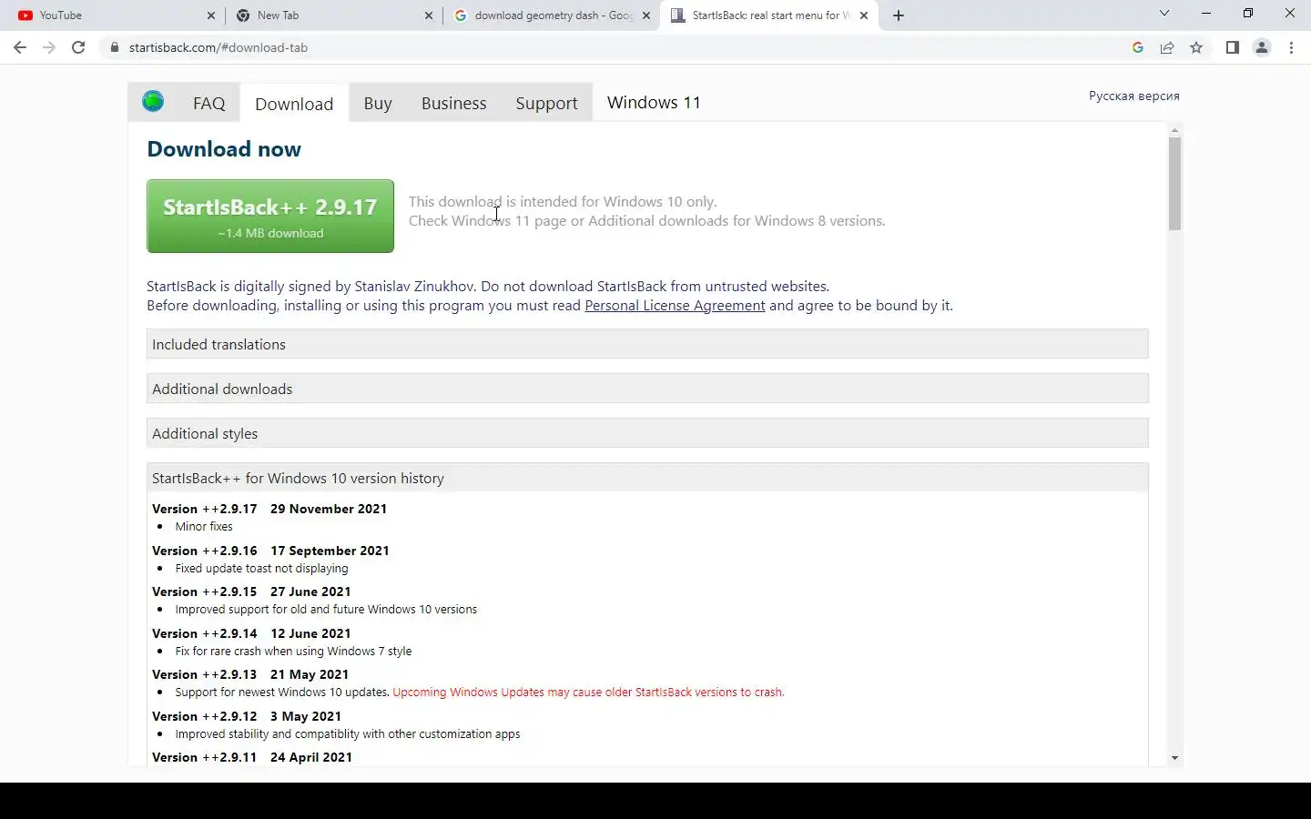The height and width of the screenshot is (819, 1311).
Task: Expand the Included translations section
Action: tap(647, 344)
